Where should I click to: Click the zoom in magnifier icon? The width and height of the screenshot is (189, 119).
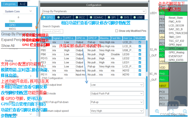(x=157, y=111)
